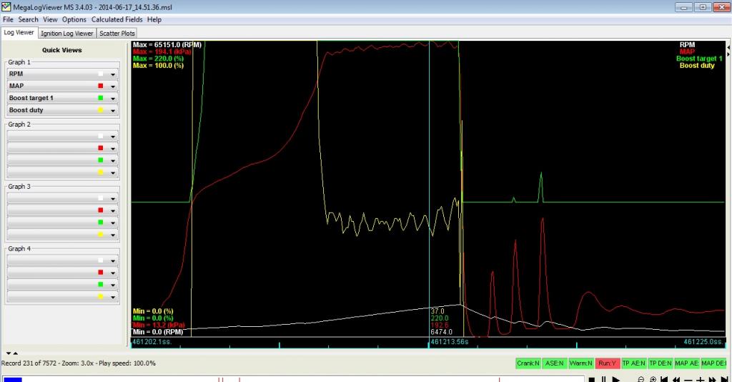
Task: Jump to the first log record
Action: point(664,380)
